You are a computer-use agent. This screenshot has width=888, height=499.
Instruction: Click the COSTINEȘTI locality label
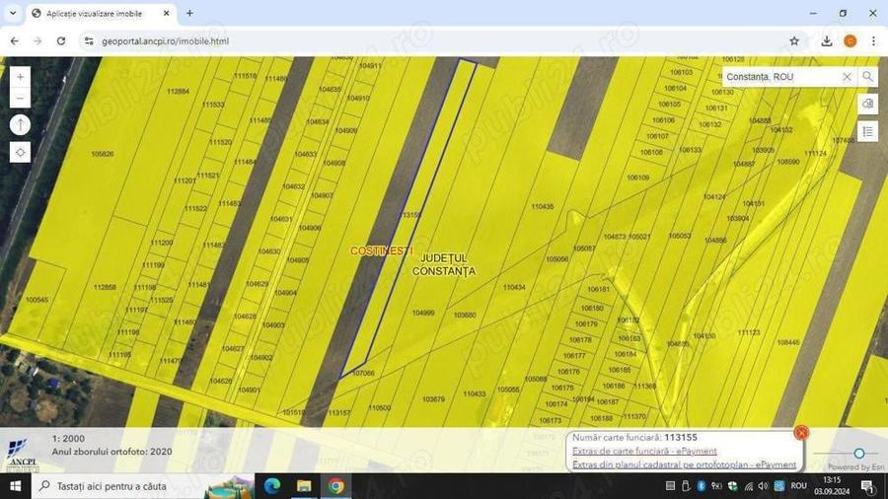tap(382, 250)
